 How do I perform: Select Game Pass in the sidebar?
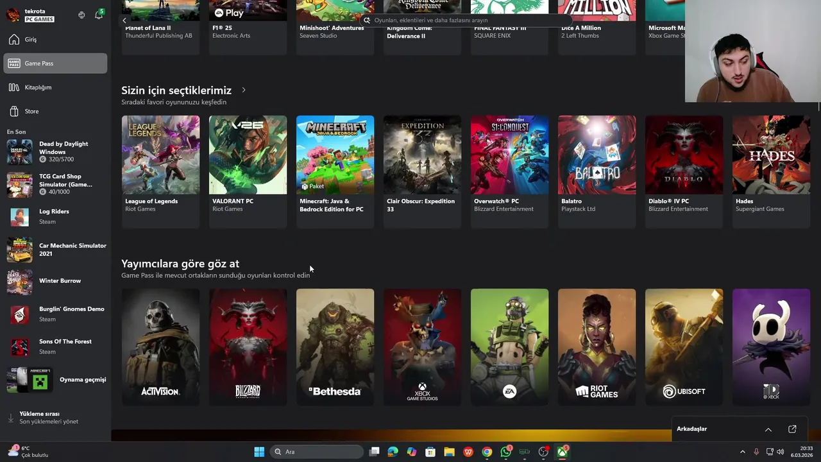click(55, 64)
